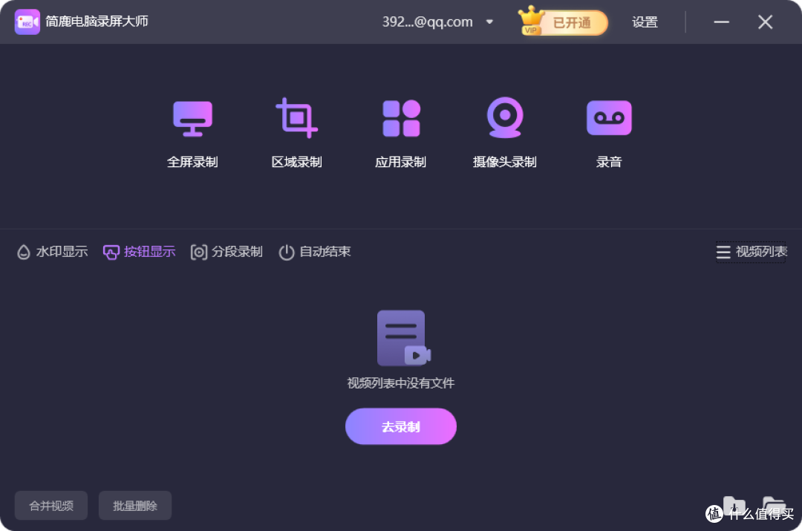The height and width of the screenshot is (531, 802).
Task: Click the account email 392...@qq.com
Action: (428, 22)
